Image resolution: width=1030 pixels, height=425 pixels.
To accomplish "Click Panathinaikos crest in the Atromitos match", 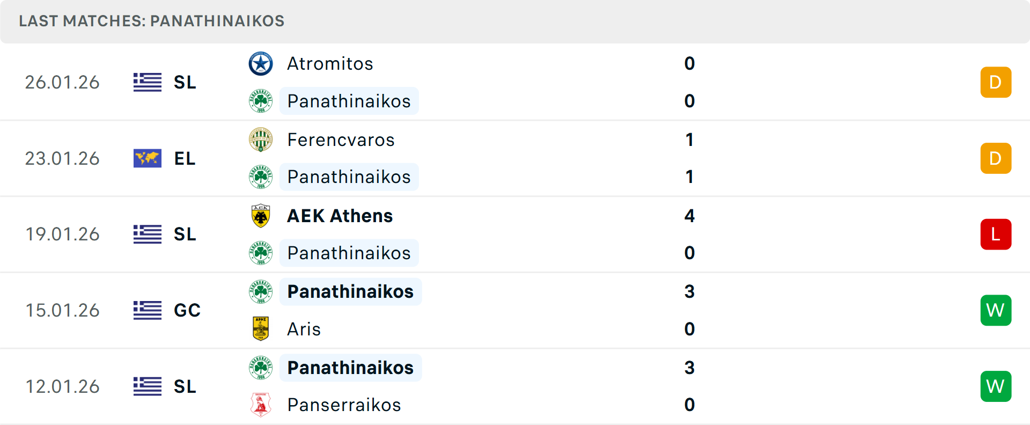I will click(261, 101).
